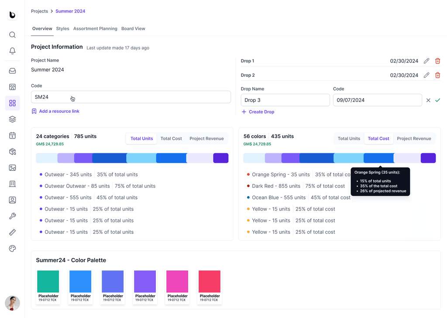
Task: Go to Projects breadcrumb
Action: [x=39, y=11]
